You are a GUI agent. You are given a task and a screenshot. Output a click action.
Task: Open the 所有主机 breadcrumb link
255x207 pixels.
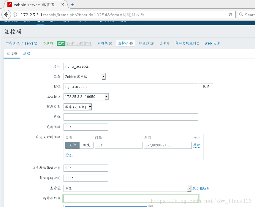coord(12,43)
